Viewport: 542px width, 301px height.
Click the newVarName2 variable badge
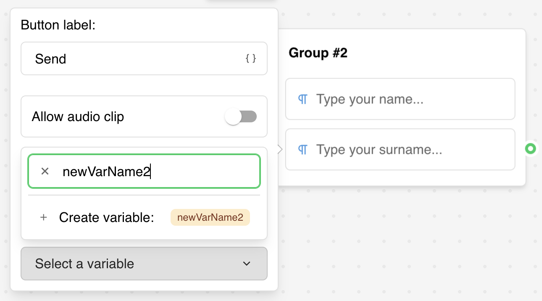(x=210, y=217)
